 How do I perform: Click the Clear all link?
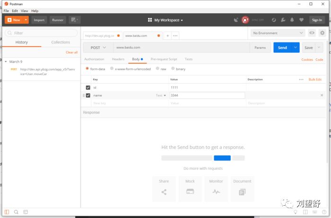(72, 52)
